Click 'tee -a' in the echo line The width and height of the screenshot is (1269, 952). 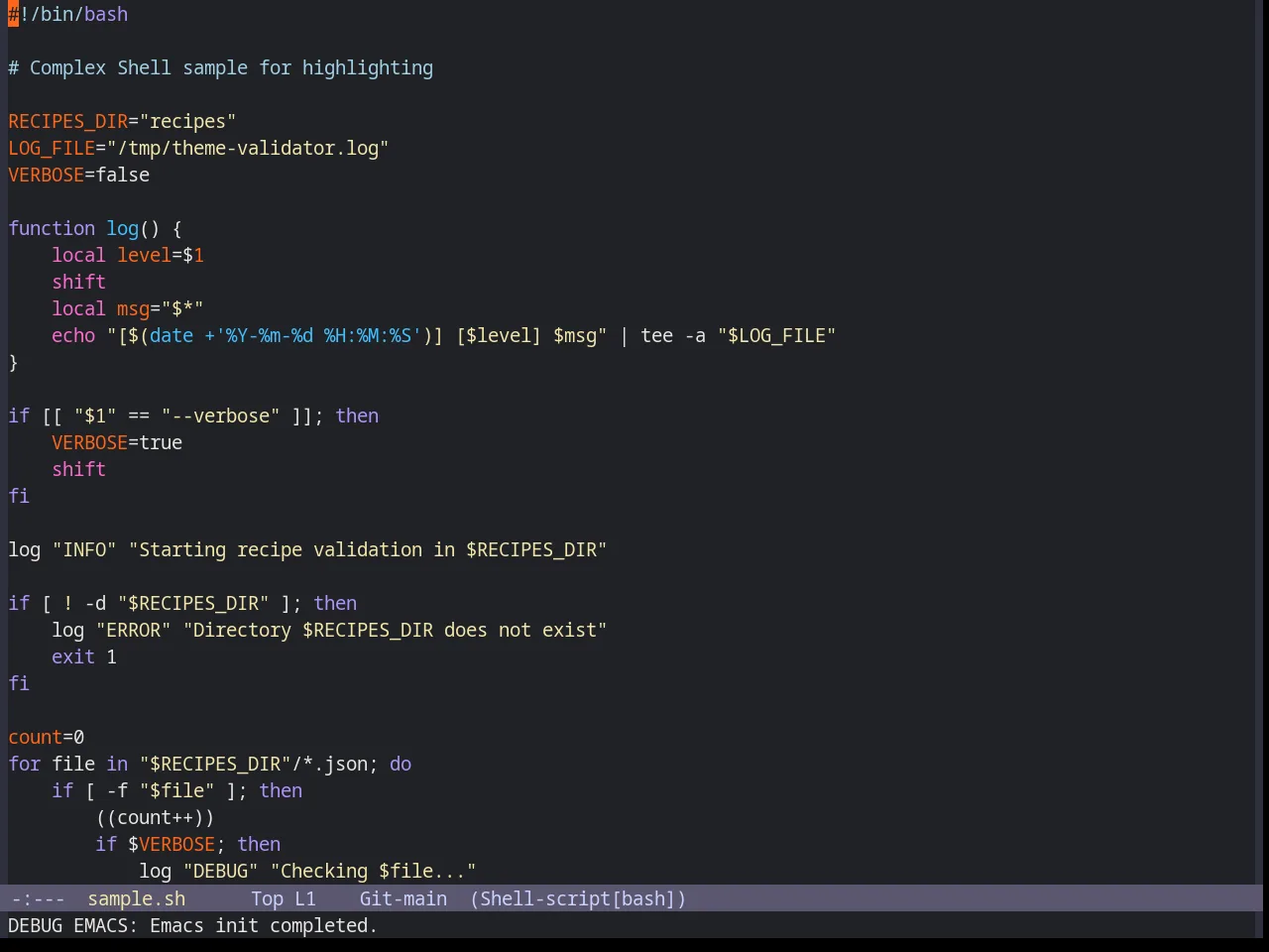click(x=673, y=336)
